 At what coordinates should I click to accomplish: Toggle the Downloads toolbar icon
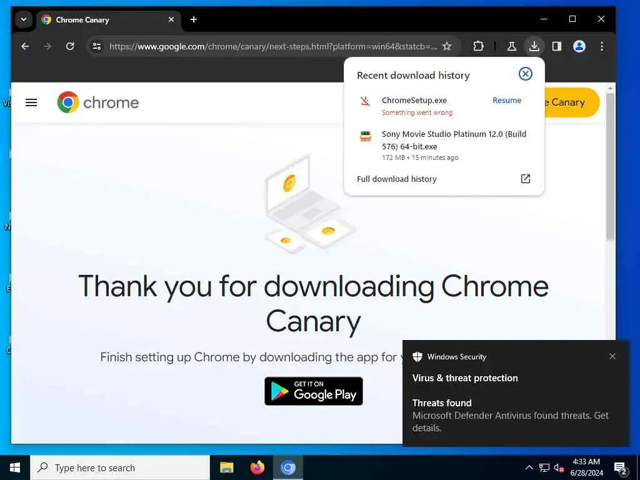click(x=534, y=46)
